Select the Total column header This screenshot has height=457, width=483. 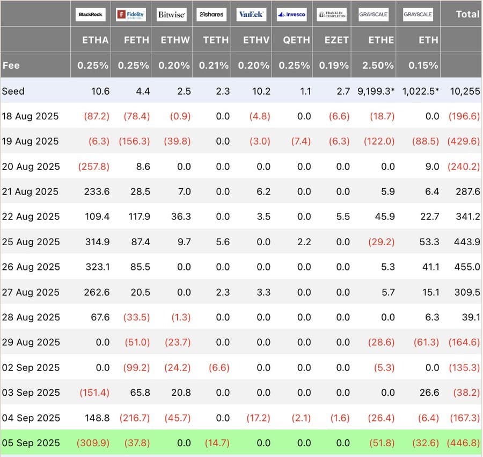[467, 14]
